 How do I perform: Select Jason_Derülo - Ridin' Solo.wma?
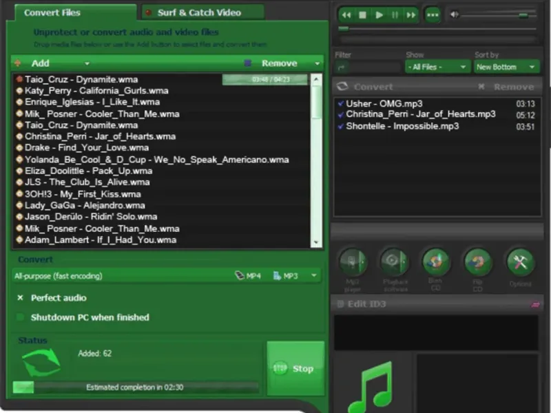pos(91,217)
